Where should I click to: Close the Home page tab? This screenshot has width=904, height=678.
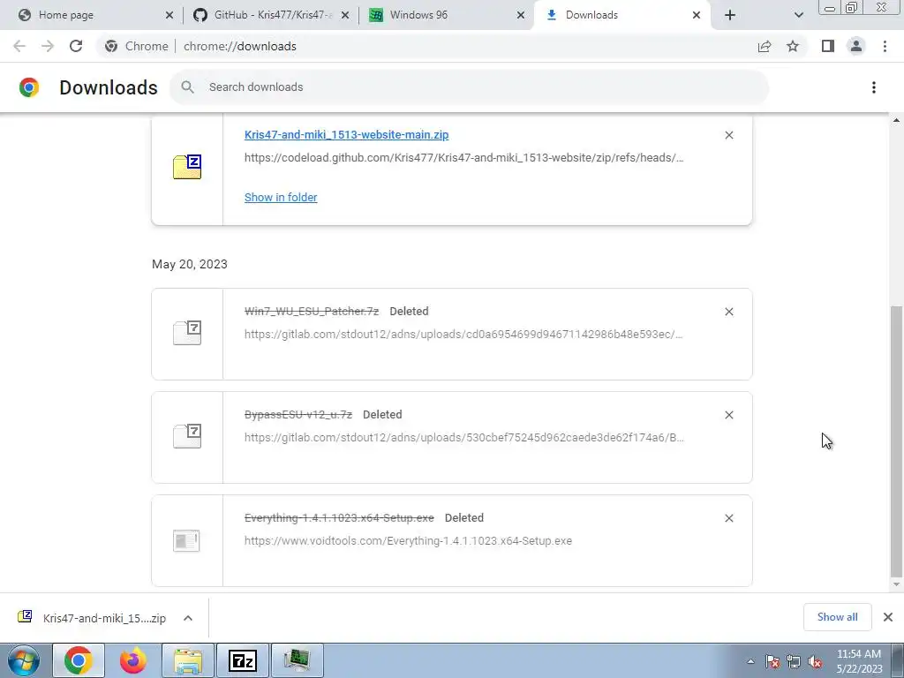[x=169, y=15]
